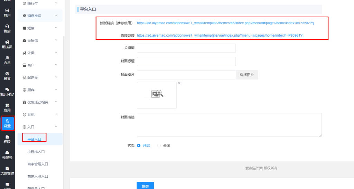This screenshot has width=354, height=189.
Task: Collapse the 入口 menu section
Action: point(40,127)
